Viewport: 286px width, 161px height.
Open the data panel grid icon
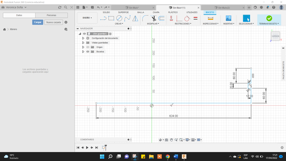(x=78, y=7)
